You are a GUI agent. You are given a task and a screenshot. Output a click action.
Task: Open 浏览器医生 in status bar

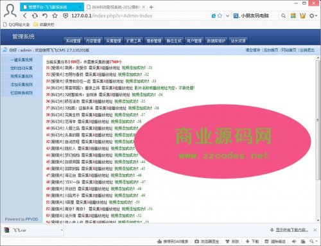point(207,242)
